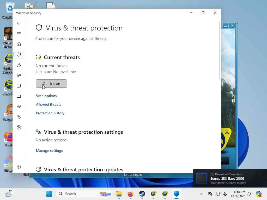The image size is (267, 200).
Task: Open the Firefox desktop shortcut
Action: (8, 138)
